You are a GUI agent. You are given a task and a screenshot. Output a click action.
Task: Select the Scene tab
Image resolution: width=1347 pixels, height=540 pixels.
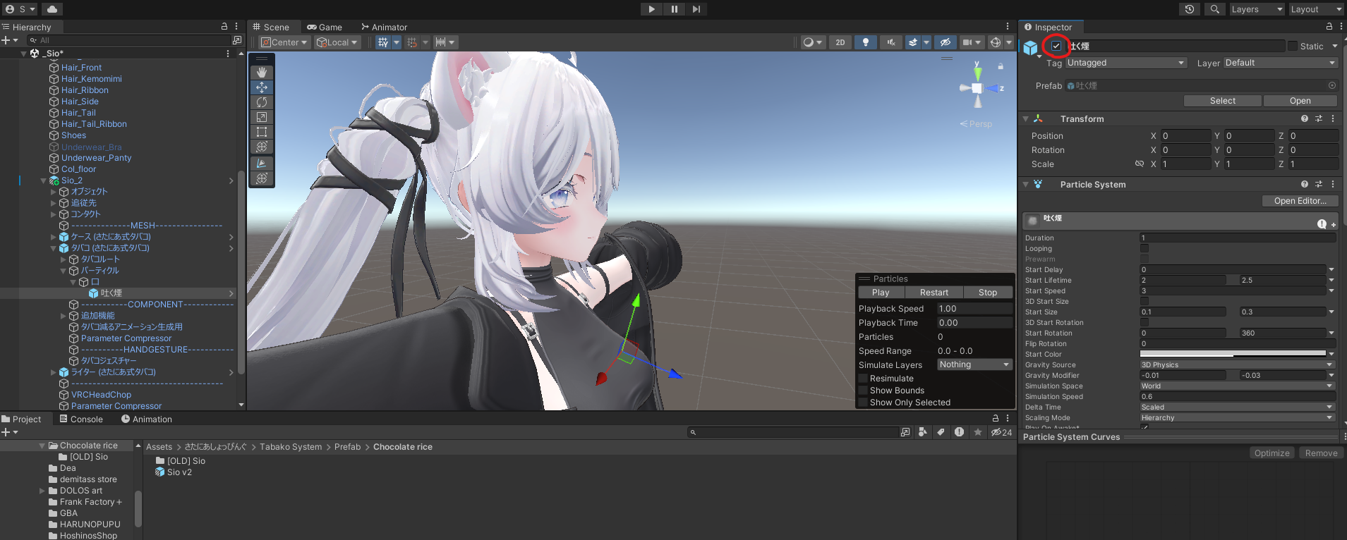click(x=272, y=27)
